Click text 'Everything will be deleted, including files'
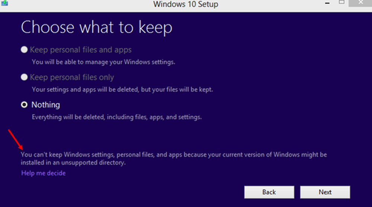The height and width of the screenshot is (207, 372). click(89, 117)
